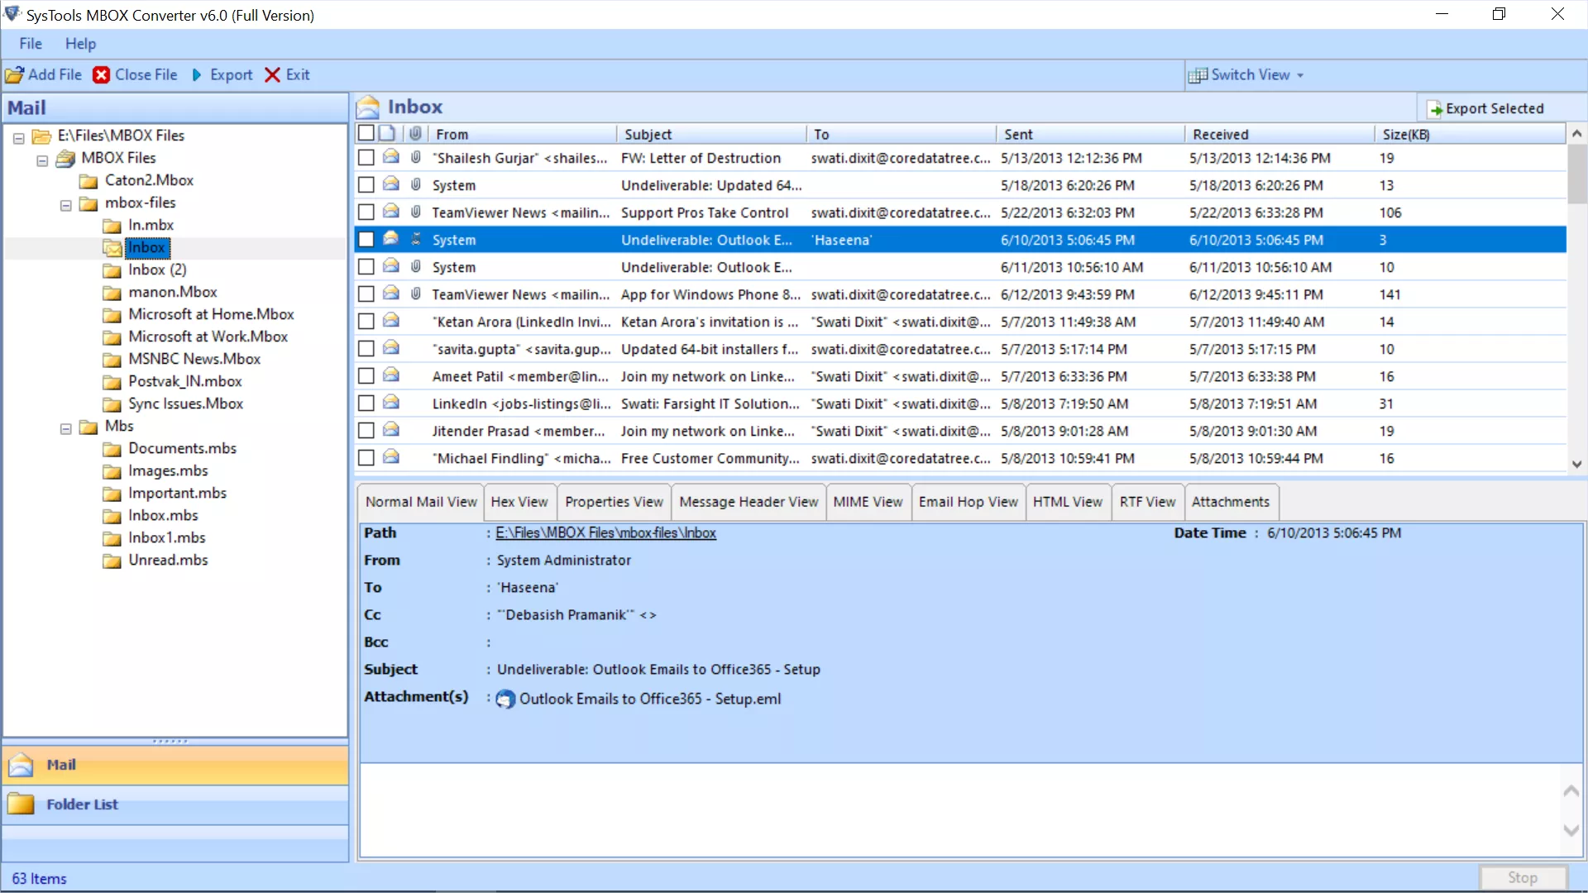The height and width of the screenshot is (893, 1588).
Task: Check the selected System Haseena email checkbox
Action: coord(366,239)
